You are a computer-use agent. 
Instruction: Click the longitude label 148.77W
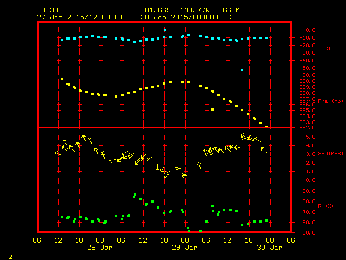tap(190, 10)
